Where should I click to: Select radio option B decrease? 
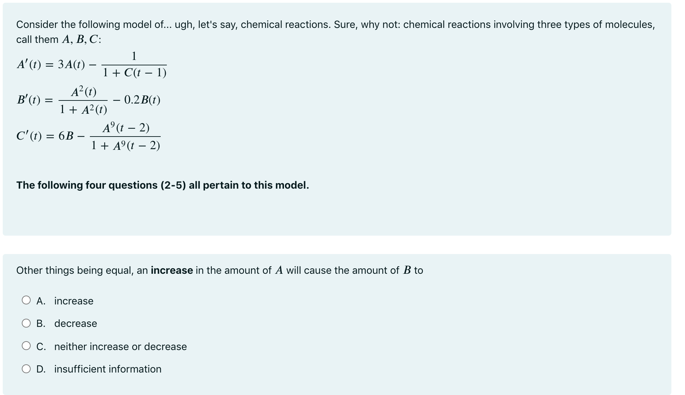coord(26,323)
